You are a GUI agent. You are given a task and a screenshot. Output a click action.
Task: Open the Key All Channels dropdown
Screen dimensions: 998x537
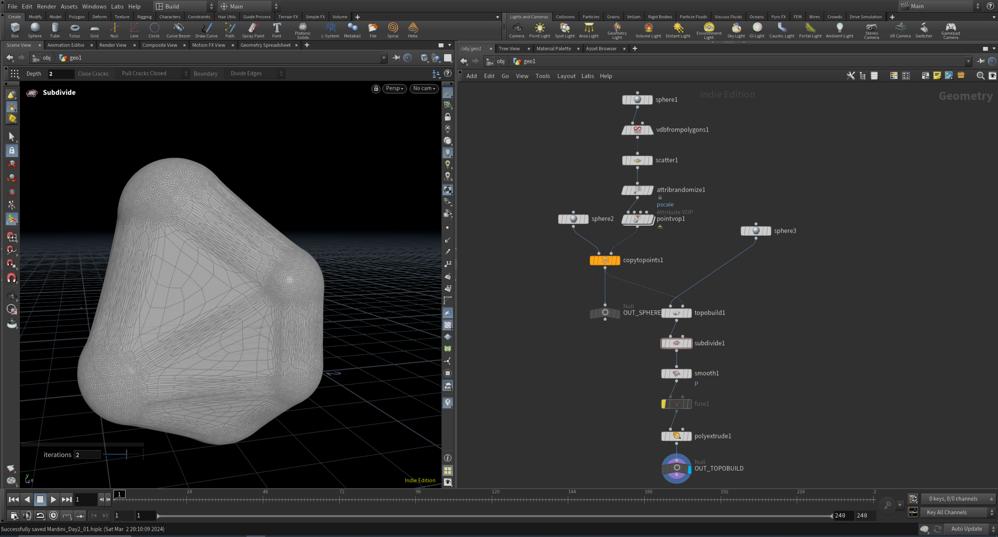[x=958, y=512]
